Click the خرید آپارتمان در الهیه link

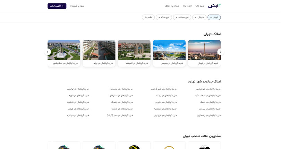[x=79, y=95]
